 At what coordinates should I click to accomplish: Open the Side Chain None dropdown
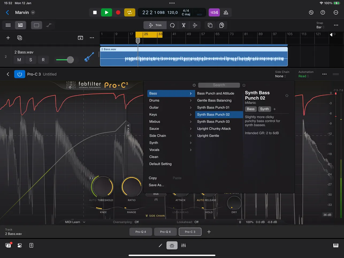(x=280, y=76)
